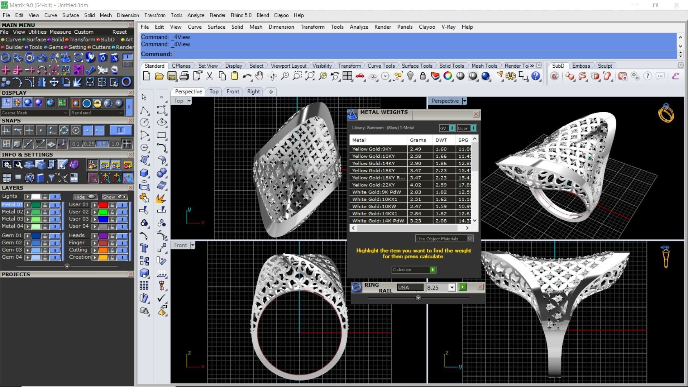Toggle Use Object Materials option
Screen dimensions: 688x387
tap(444, 238)
